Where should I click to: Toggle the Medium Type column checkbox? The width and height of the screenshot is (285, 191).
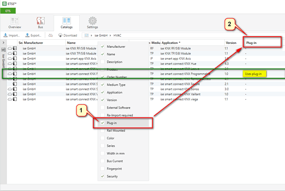pos(103,85)
